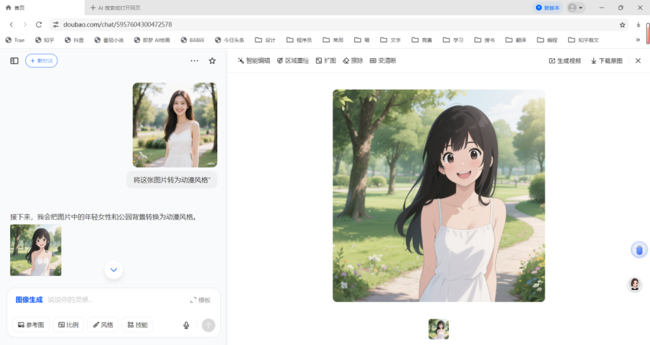
Task: Select the small thumbnail below the preview
Action: (439, 329)
